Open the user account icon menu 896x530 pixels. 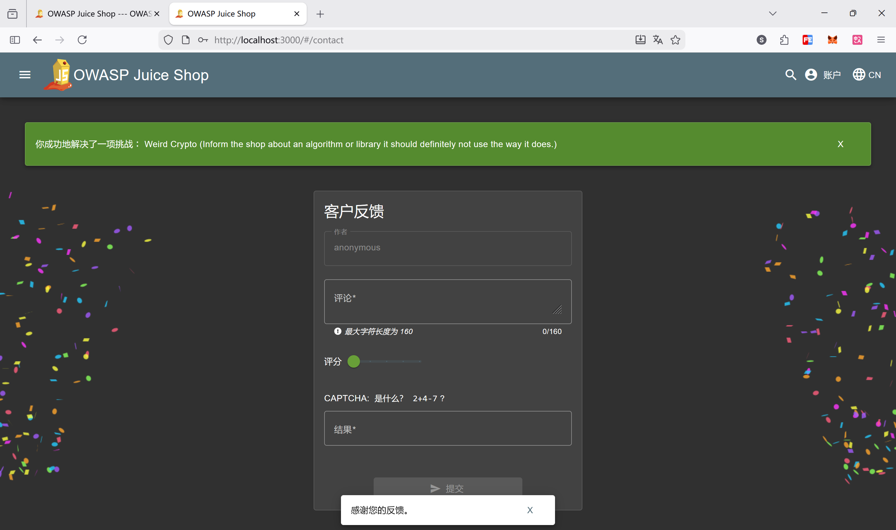click(x=811, y=75)
